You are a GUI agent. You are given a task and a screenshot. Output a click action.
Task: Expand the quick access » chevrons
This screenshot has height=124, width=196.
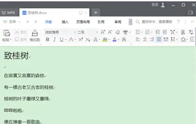[x=28, y=22]
